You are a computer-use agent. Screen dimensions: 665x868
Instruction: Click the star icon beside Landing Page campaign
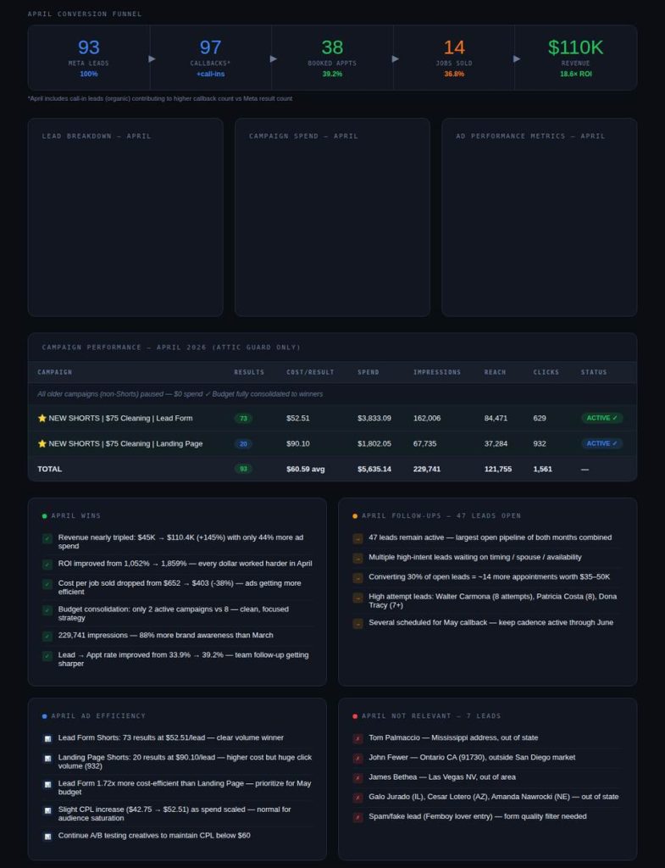[x=42, y=443]
